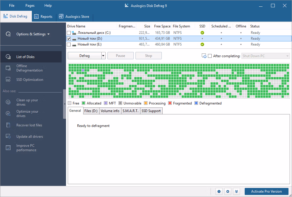Click the Activate Pro Version button
Viewport: 292px width, 197px height.
click(x=266, y=191)
